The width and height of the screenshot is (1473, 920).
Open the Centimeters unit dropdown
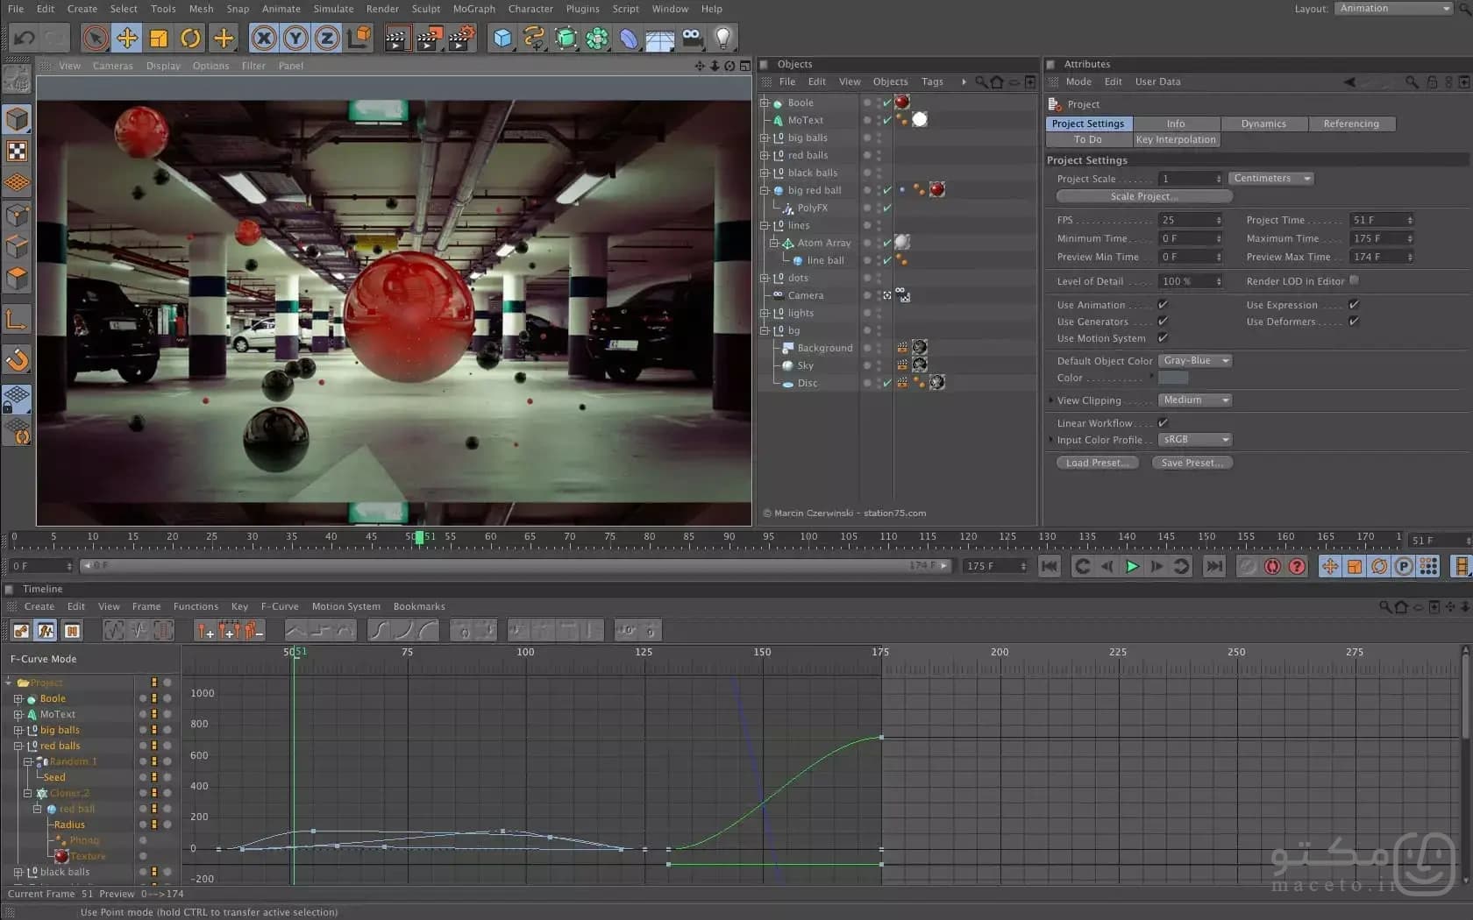(x=1270, y=178)
